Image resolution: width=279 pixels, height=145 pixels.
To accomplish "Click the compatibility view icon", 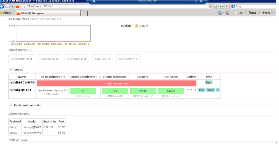I will (x=216, y=6).
